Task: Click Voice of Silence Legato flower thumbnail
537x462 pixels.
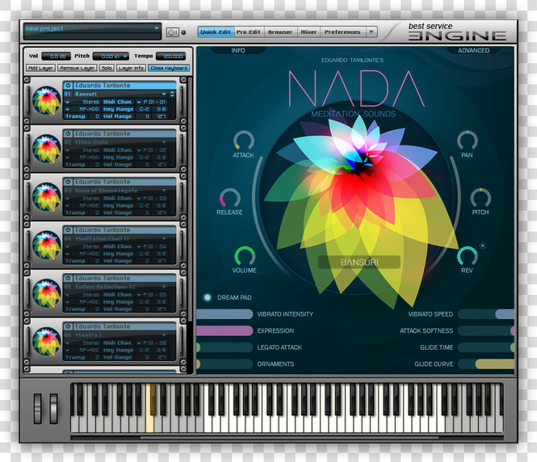Action: point(46,197)
